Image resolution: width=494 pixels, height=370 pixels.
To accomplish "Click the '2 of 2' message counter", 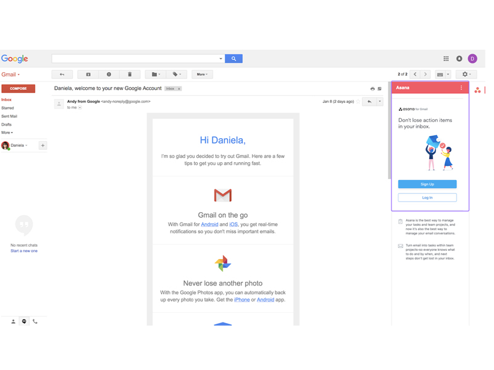I will click(403, 74).
